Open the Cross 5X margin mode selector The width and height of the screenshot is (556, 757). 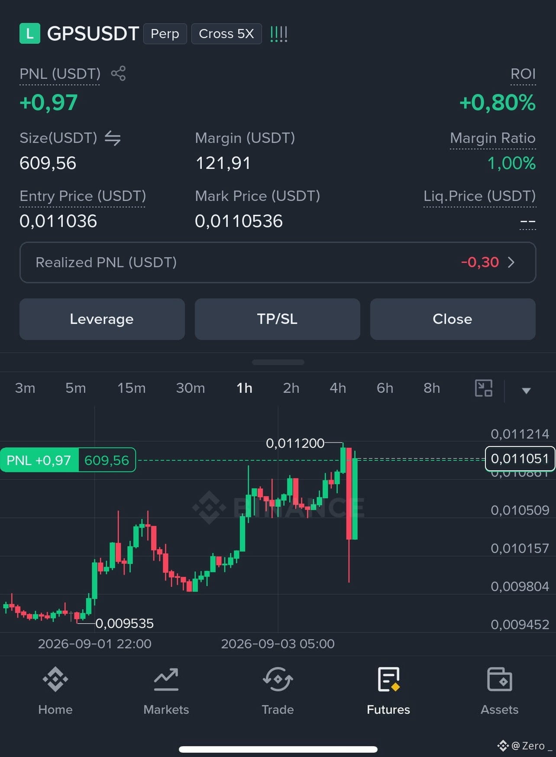[226, 34]
